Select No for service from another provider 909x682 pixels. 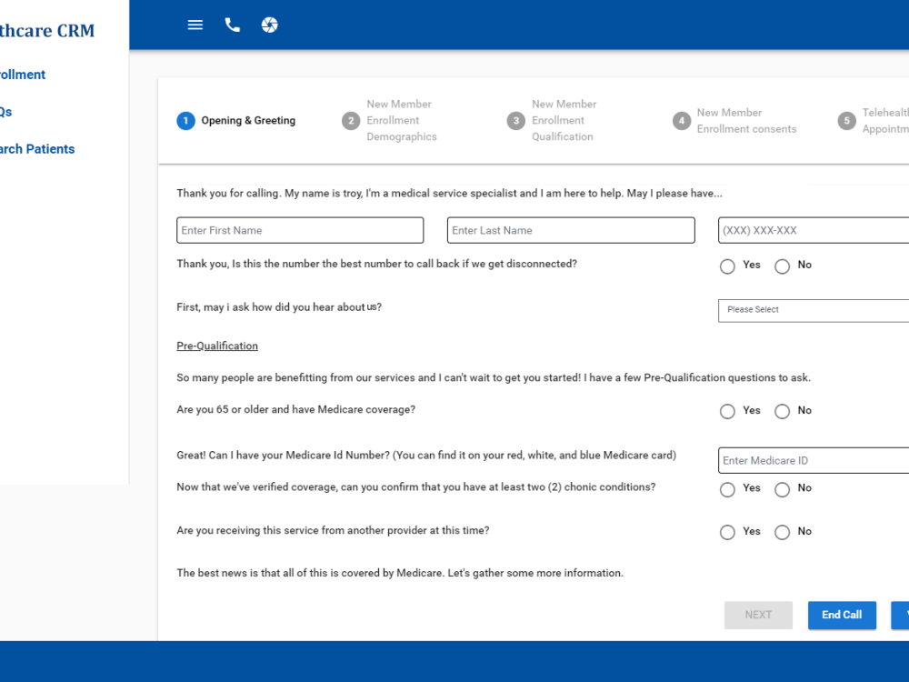tap(782, 532)
